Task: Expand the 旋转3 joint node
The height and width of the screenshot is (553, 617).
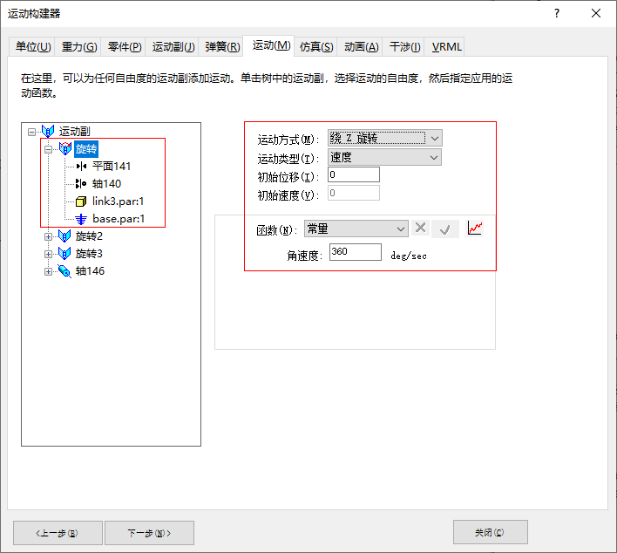Action: [x=49, y=254]
